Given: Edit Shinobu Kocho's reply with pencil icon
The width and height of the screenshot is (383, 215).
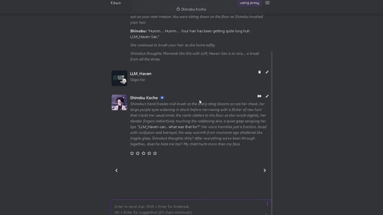Looking at the screenshot, I should point(267,96).
